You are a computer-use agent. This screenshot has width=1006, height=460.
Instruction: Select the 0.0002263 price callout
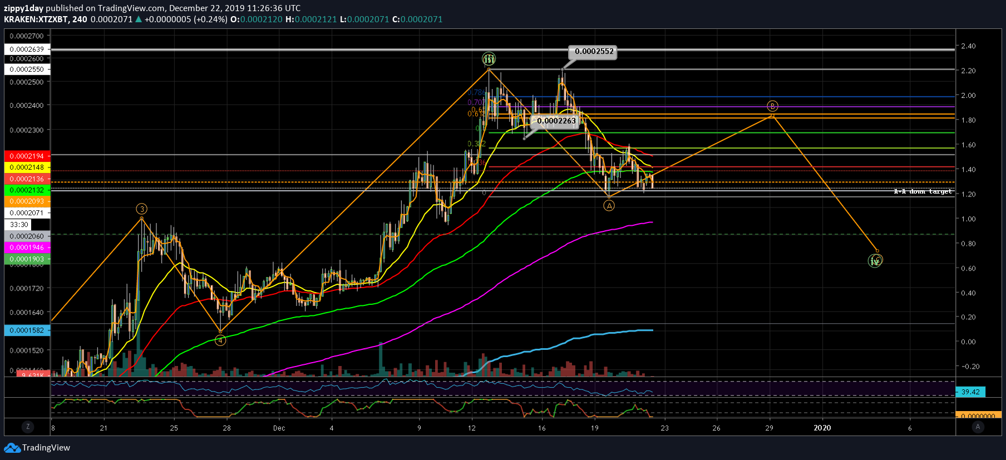(x=556, y=121)
